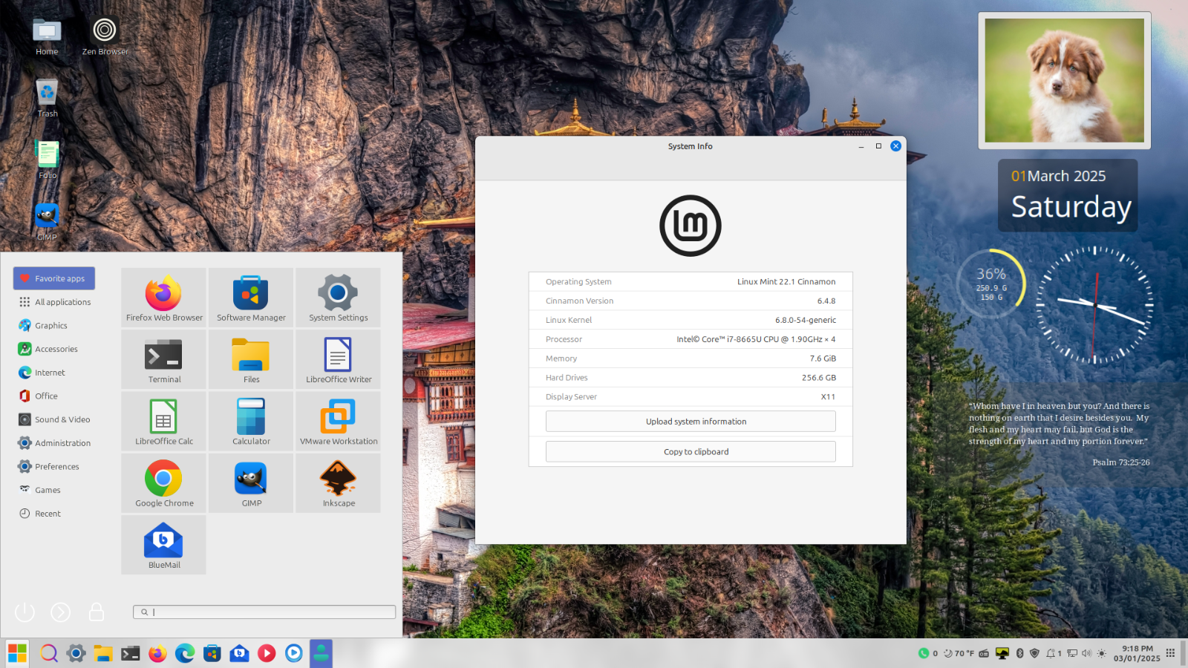This screenshot has height=668, width=1188.
Task: Select the Favorite apps category
Action: (x=54, y=278)
